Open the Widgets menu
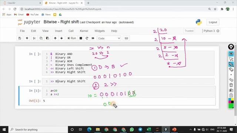The image size is (237, 133). (100, 31)
